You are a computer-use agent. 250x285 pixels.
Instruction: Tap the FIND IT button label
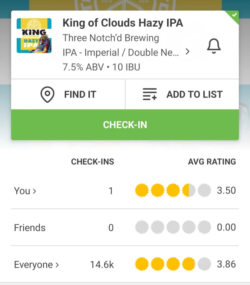(80, 95)
